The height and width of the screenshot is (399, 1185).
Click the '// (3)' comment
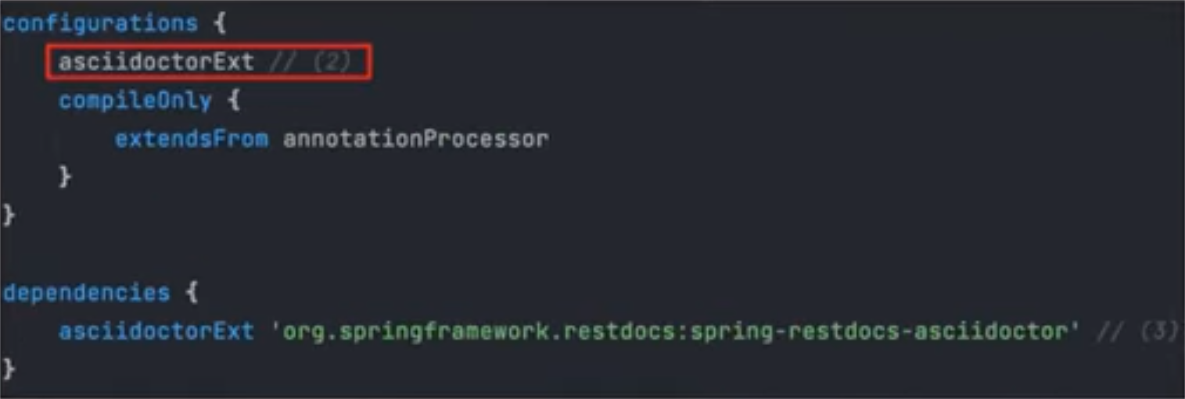(1137, 331)
